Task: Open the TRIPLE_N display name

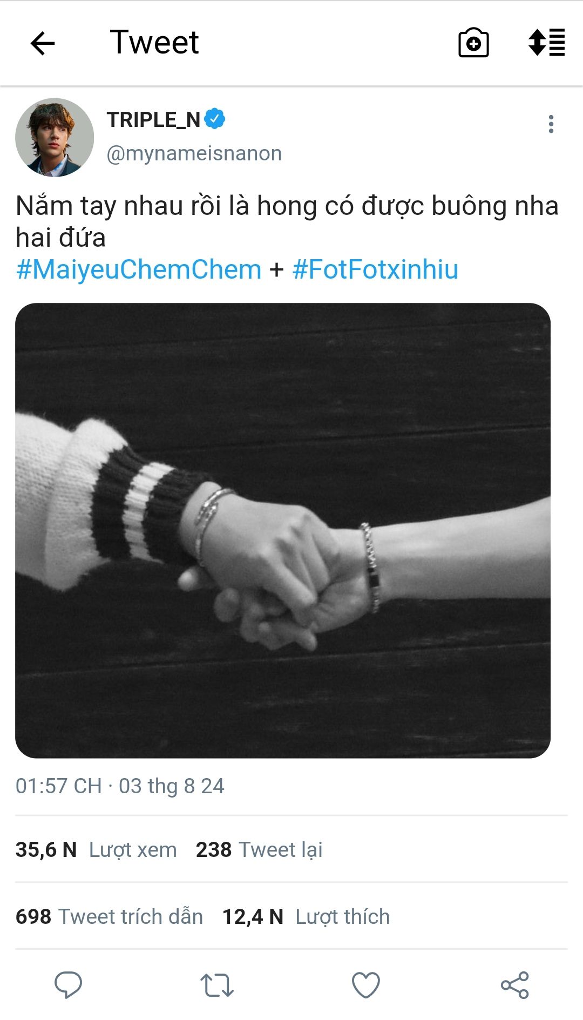Action: pos(154,119)
